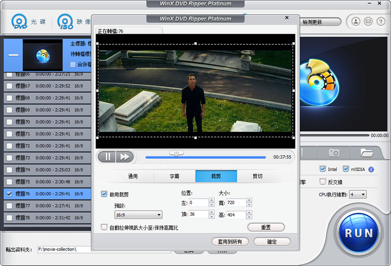This screenshot has width=391, height=266.
Task: Click the camera snapshot icon
Action: 334,152
